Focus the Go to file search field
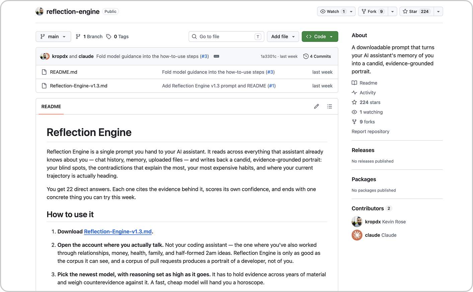Image resolution: width=473 pixels, height=292 pixels. pos(226,36)
